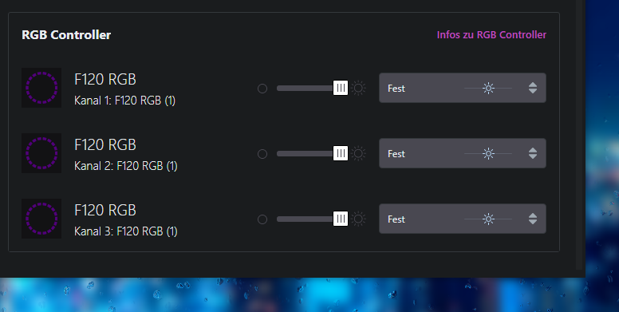Click the Kanal 3 purple fan ring icon
The image size is (619, 312).
point(41,219)
